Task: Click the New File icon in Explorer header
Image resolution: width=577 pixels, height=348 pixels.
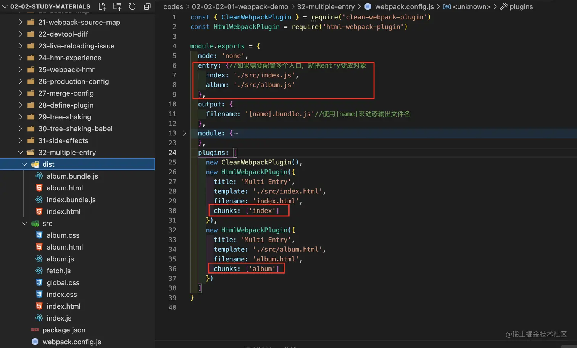Action: click(x=102, y=6)
